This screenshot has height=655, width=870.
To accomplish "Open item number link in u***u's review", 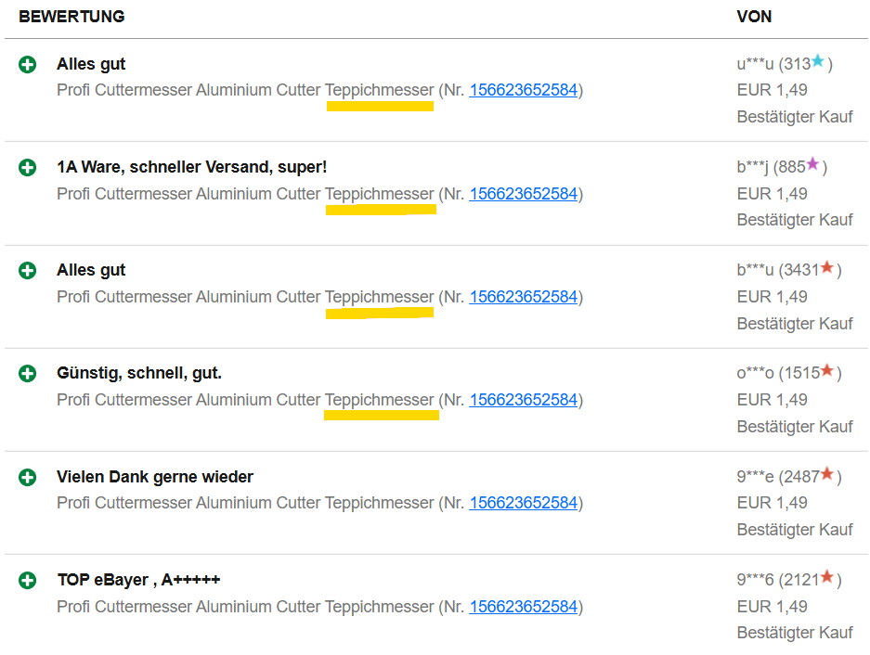I will coord(524,90).
